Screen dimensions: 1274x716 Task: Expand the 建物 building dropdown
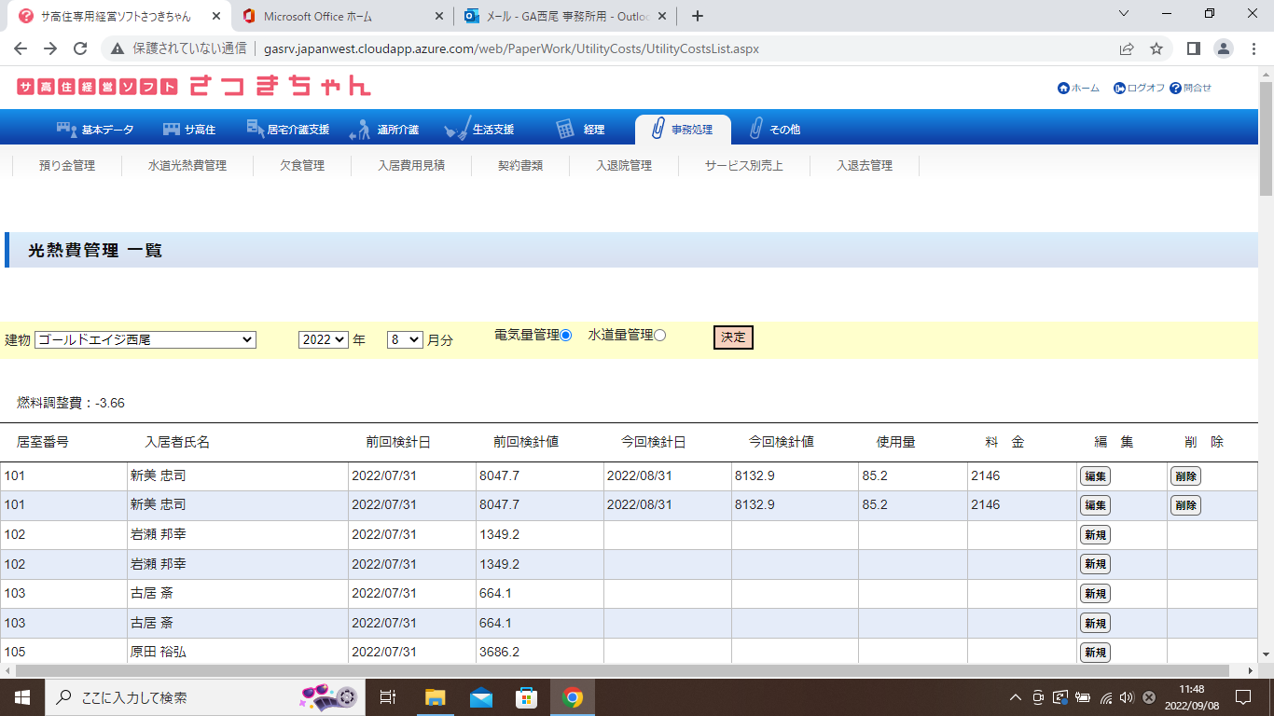coord(145,340)
